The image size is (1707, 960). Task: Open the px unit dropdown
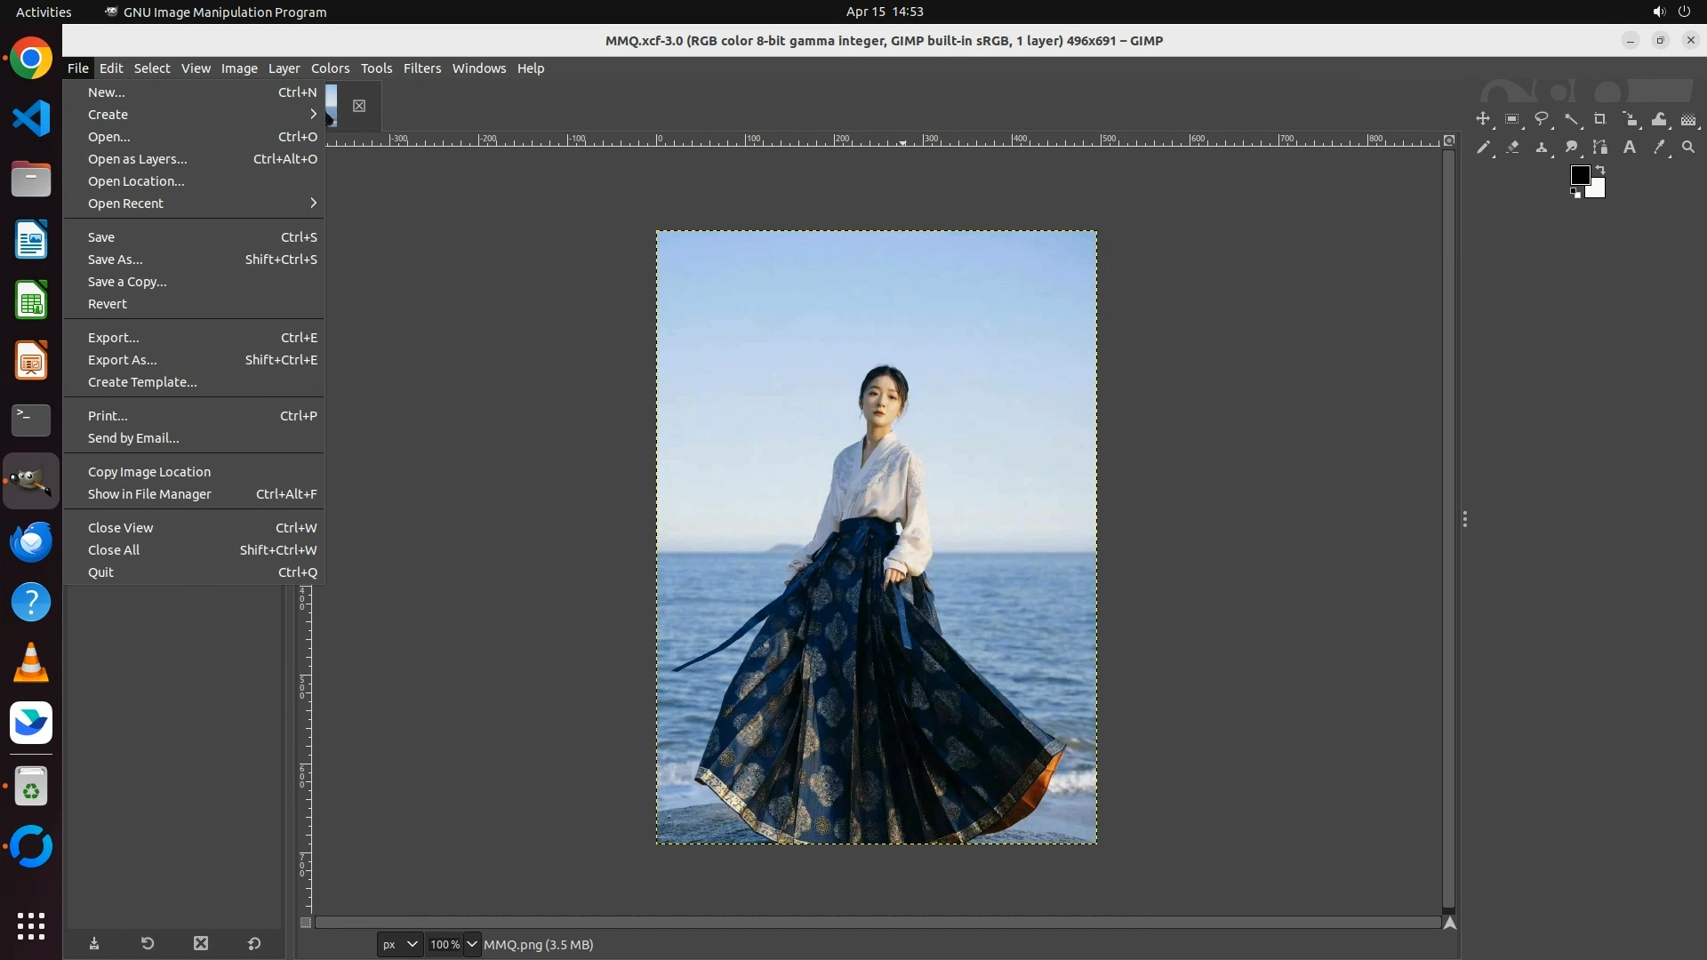399,944
